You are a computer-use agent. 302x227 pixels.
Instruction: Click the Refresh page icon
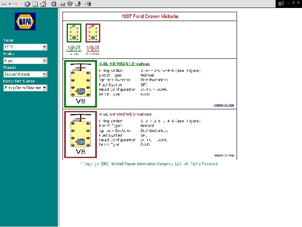(35, 4)
